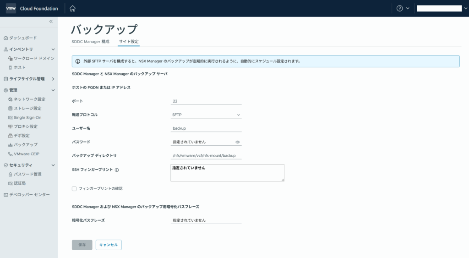Collapse the インベントリ section

click(x=53, y=49)
